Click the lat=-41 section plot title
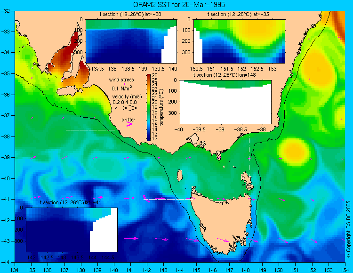353x273 pixels. tap(70, 202)
